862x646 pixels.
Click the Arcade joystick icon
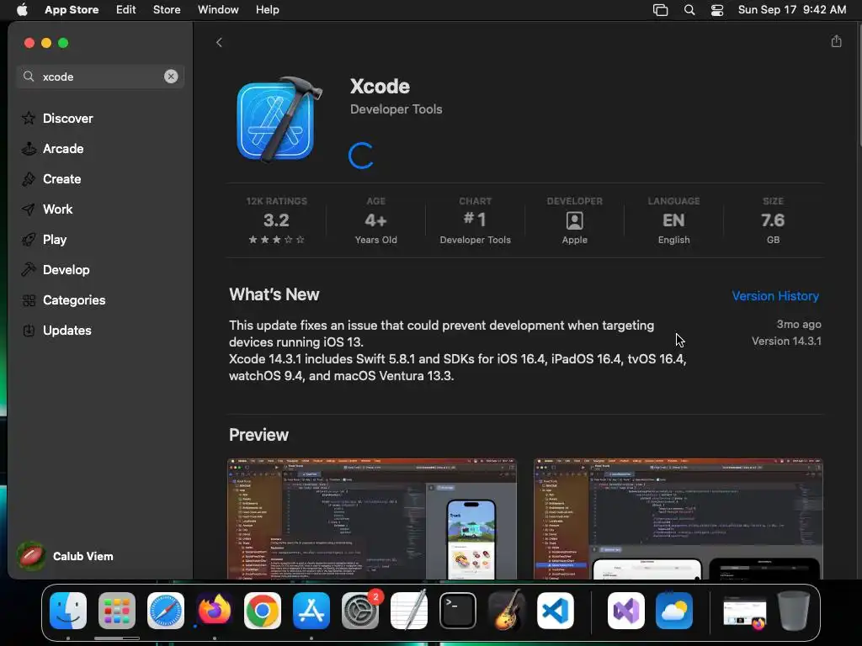pos(29,148)
